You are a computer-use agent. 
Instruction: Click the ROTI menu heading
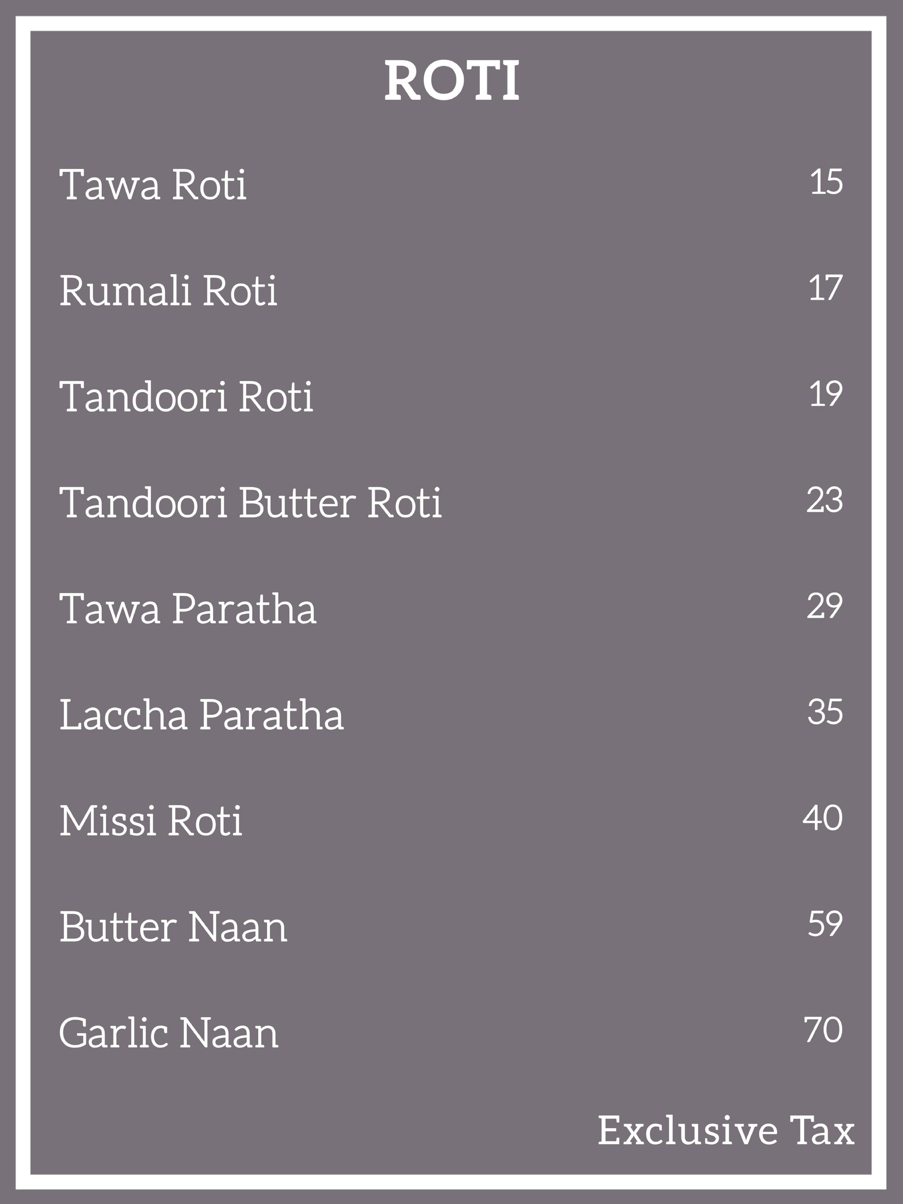pyautogui.click(x=452, y=80)
